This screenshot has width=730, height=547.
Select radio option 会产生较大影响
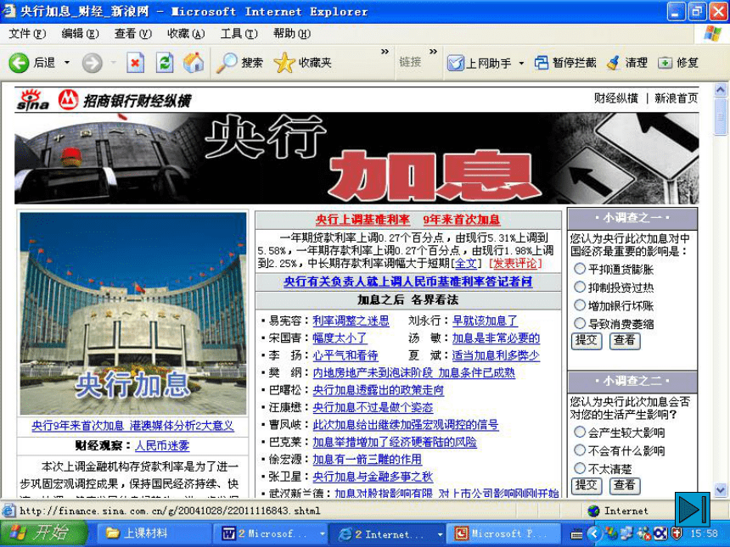click(x=579, y=432)
